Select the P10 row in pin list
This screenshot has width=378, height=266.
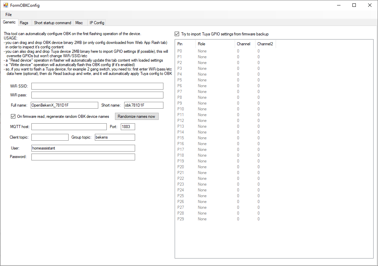pyautogui.click(x=226, y=109)
